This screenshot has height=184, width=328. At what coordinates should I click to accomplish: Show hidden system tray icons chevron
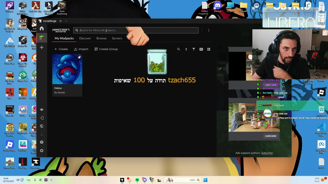click(x=51, y=180)
